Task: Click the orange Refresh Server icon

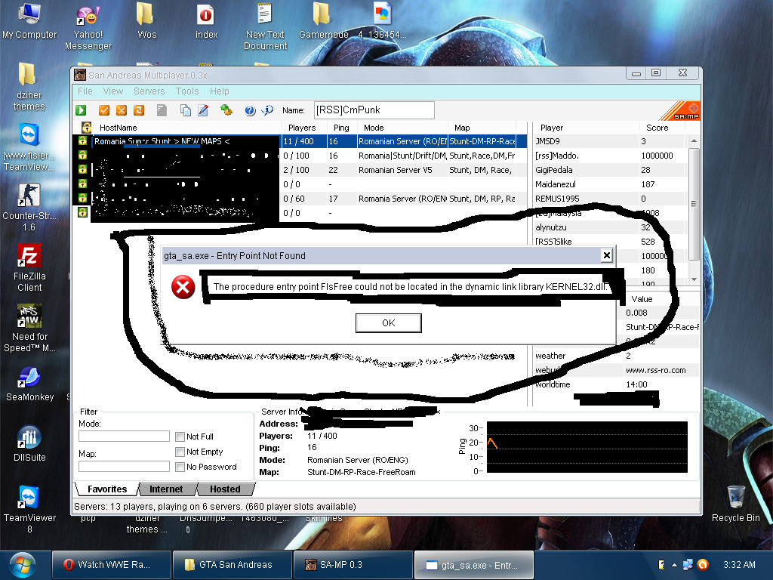Action: click(x=139, y=110)
